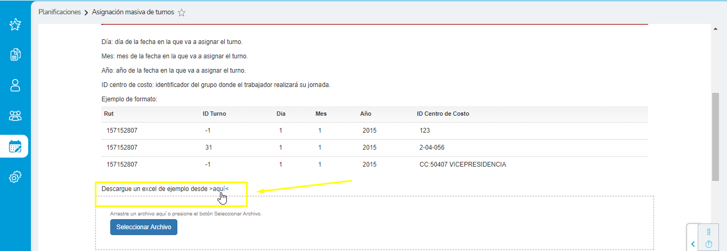Click the Asignación masiva de turnos breadcrumb
Image resolution: width=727 pixels, height=251 pixels.
(133, 12)
